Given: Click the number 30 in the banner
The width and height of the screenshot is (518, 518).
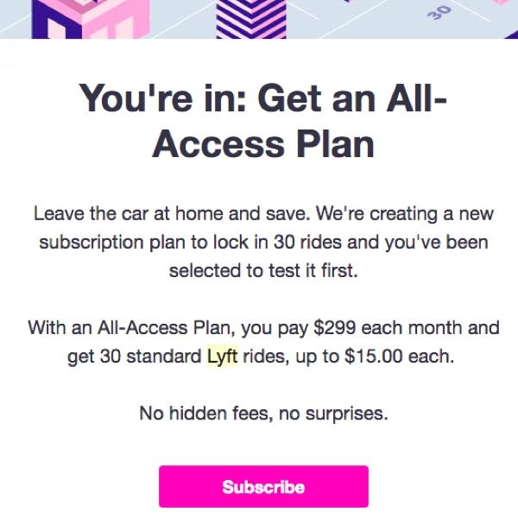Looking at the screenshot, I should tap(439, 13).
